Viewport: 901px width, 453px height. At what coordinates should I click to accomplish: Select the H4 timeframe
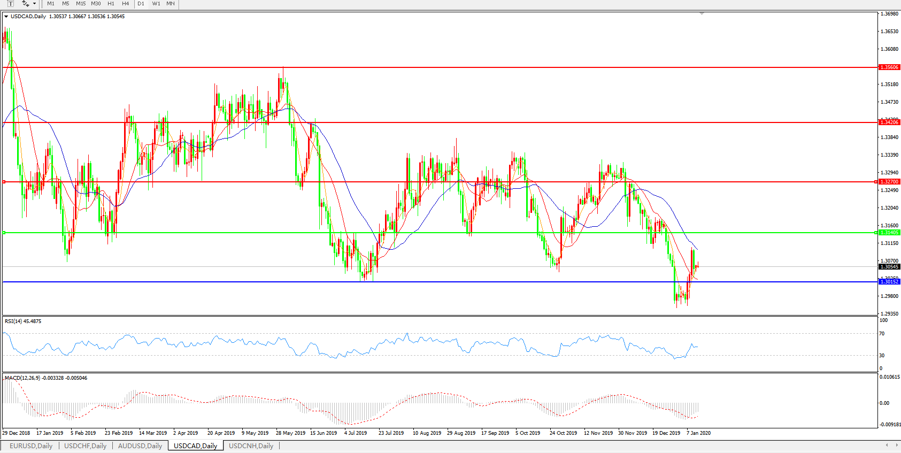[x=126, y=4]
